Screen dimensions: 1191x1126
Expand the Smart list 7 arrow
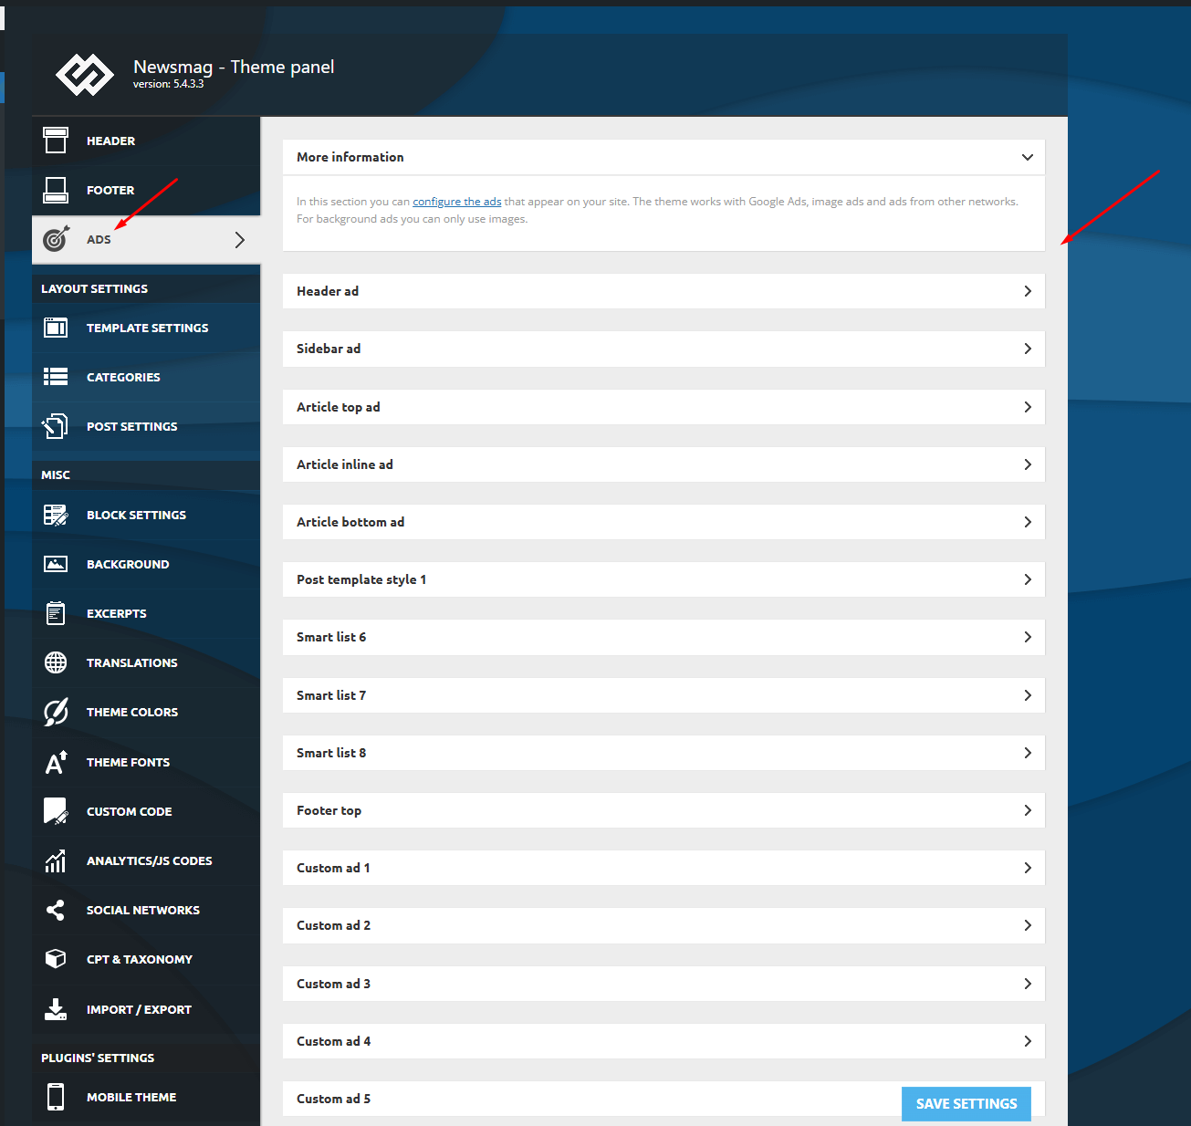click(1028, 695)
